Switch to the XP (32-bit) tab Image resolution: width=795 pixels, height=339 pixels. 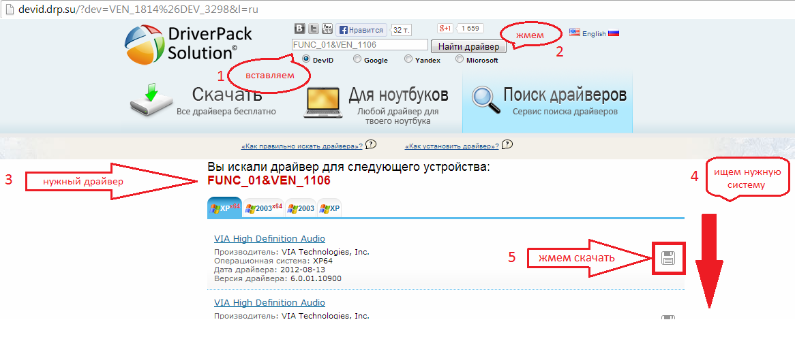(x=329, y=208)
